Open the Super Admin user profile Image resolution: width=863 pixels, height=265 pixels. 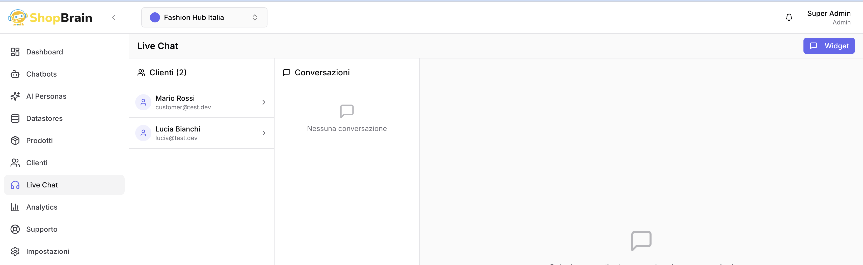[828, 17]
